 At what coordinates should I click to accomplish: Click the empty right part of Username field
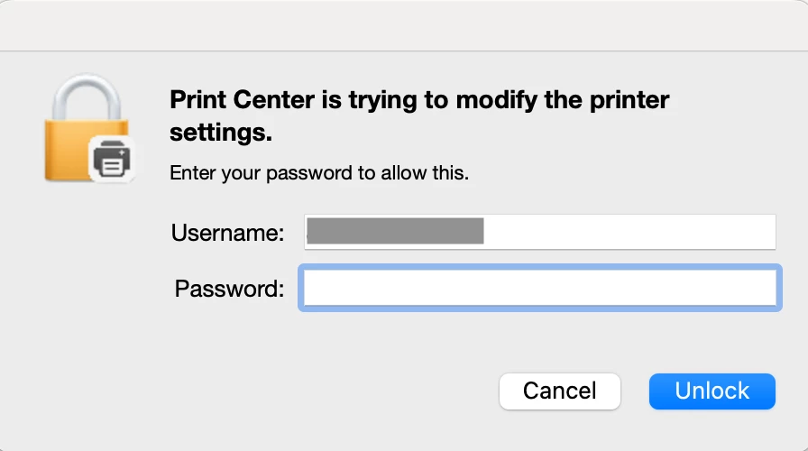click(x=629, y=232)
